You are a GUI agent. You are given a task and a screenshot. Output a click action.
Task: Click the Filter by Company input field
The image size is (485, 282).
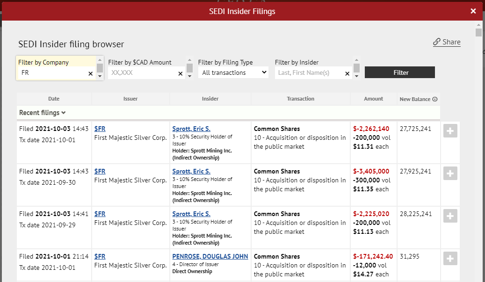(x=52, y=73)
